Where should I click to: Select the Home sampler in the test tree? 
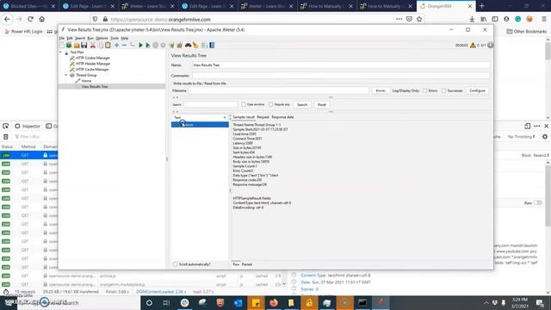(x=86, y=81)
